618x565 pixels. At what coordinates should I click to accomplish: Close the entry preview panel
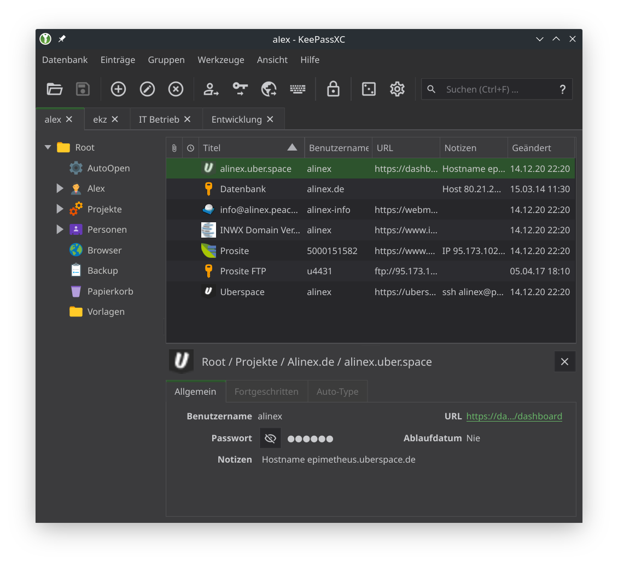564,362
